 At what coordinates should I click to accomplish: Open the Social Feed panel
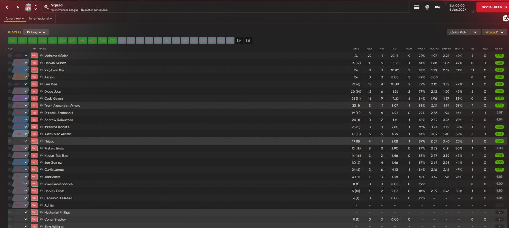493,7
